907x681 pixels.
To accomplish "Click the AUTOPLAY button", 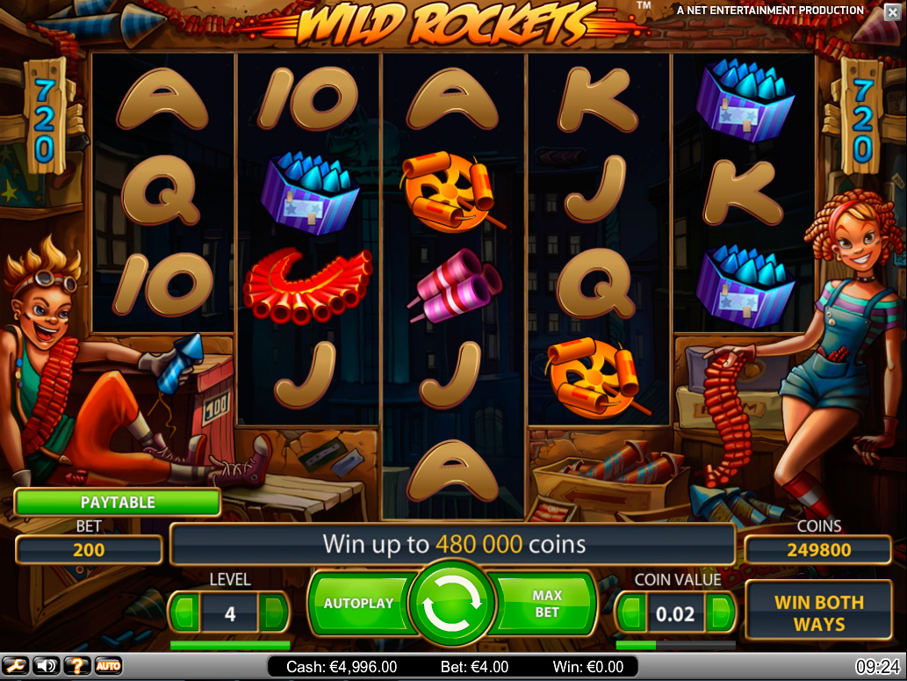I will [x=360, y=604].
